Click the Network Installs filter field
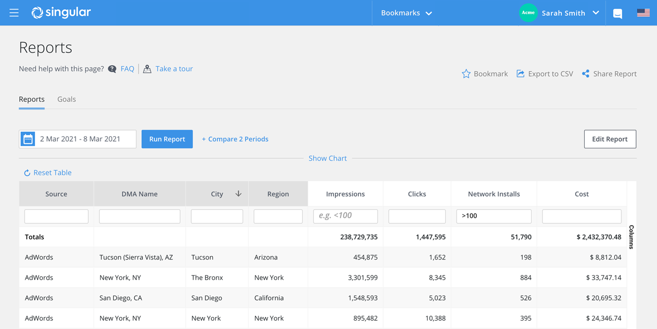The height and width of the screenshot is (329, 657). tap(493, 216)
